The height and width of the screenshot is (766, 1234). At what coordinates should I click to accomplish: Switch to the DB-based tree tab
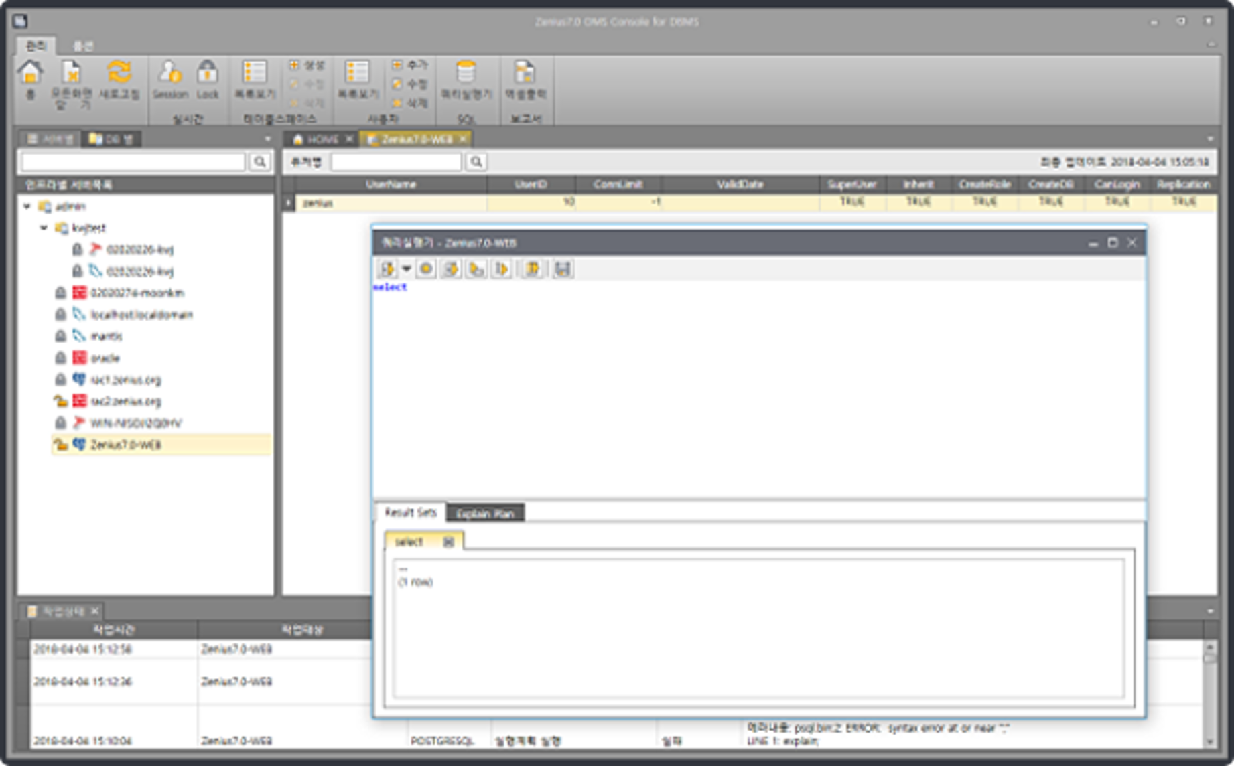point(111,139)
